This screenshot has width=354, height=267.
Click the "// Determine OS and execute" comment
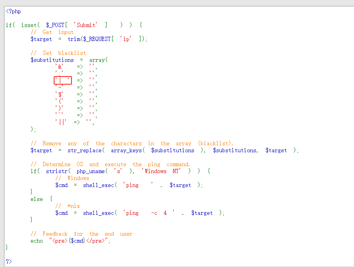(78, 164)
